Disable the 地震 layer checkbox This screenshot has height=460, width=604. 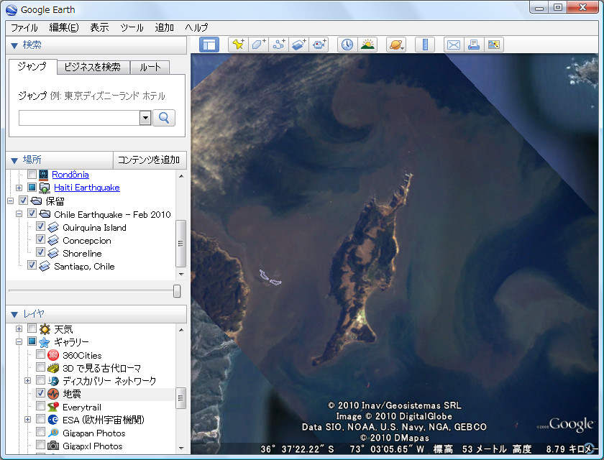[x=40, y=392]
